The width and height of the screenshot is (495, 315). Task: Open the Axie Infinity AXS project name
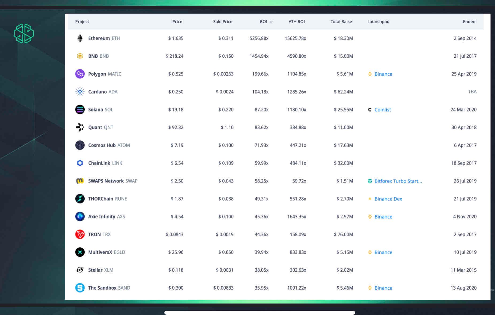pos(107,216)
